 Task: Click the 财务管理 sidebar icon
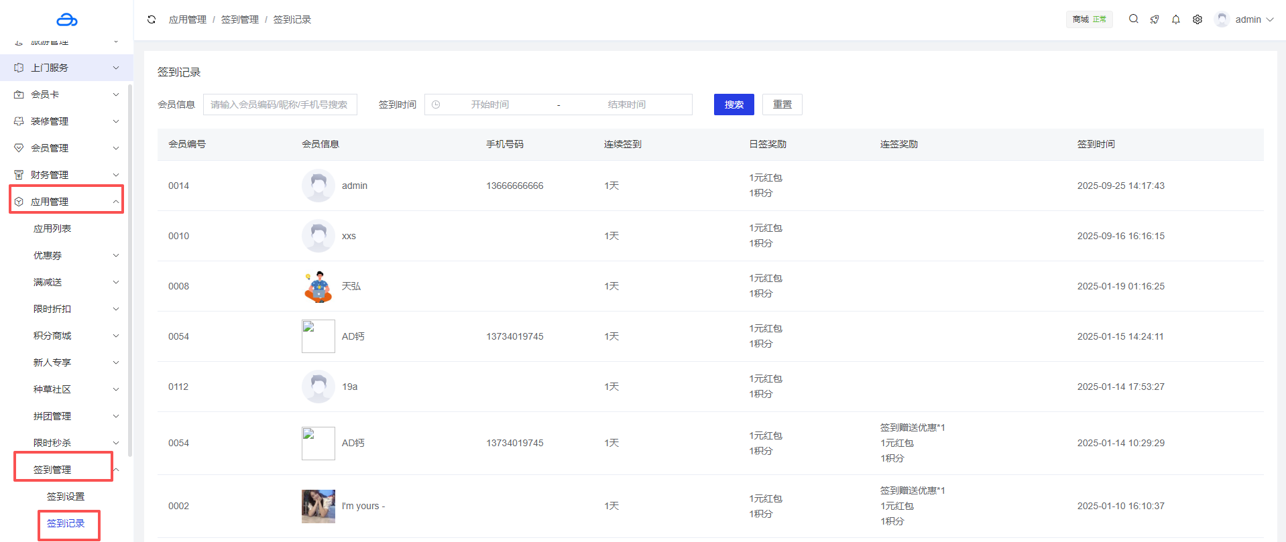(19, 175)
